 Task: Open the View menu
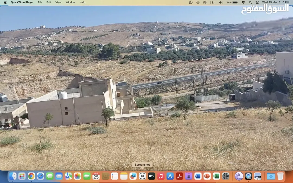point(58,2)
